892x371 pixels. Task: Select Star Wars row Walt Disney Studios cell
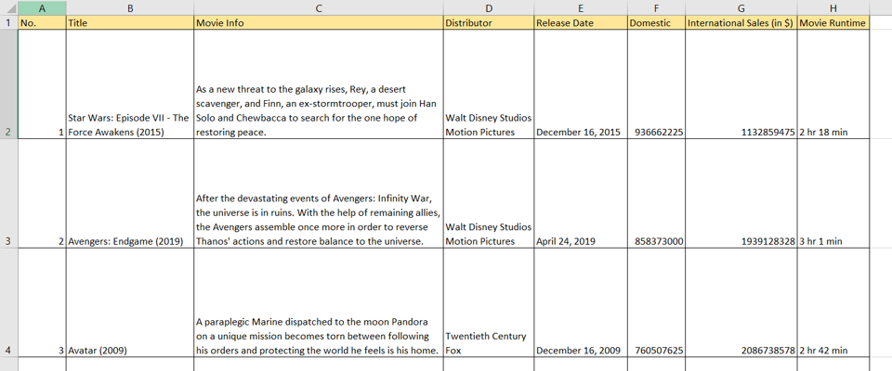pyautogui.click(x=489, y=83)
